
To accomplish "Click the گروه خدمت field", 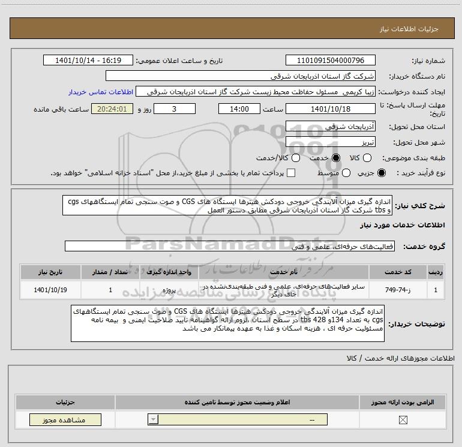I will click(230, 247).
